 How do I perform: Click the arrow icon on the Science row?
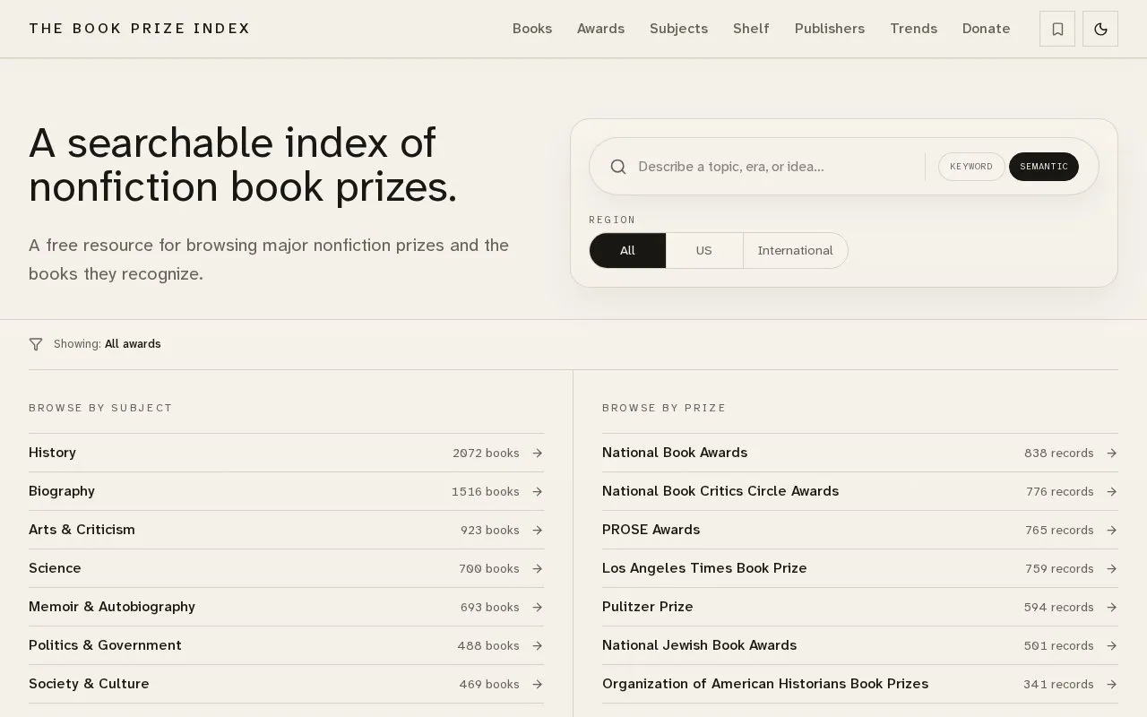[x=538, y=569]
